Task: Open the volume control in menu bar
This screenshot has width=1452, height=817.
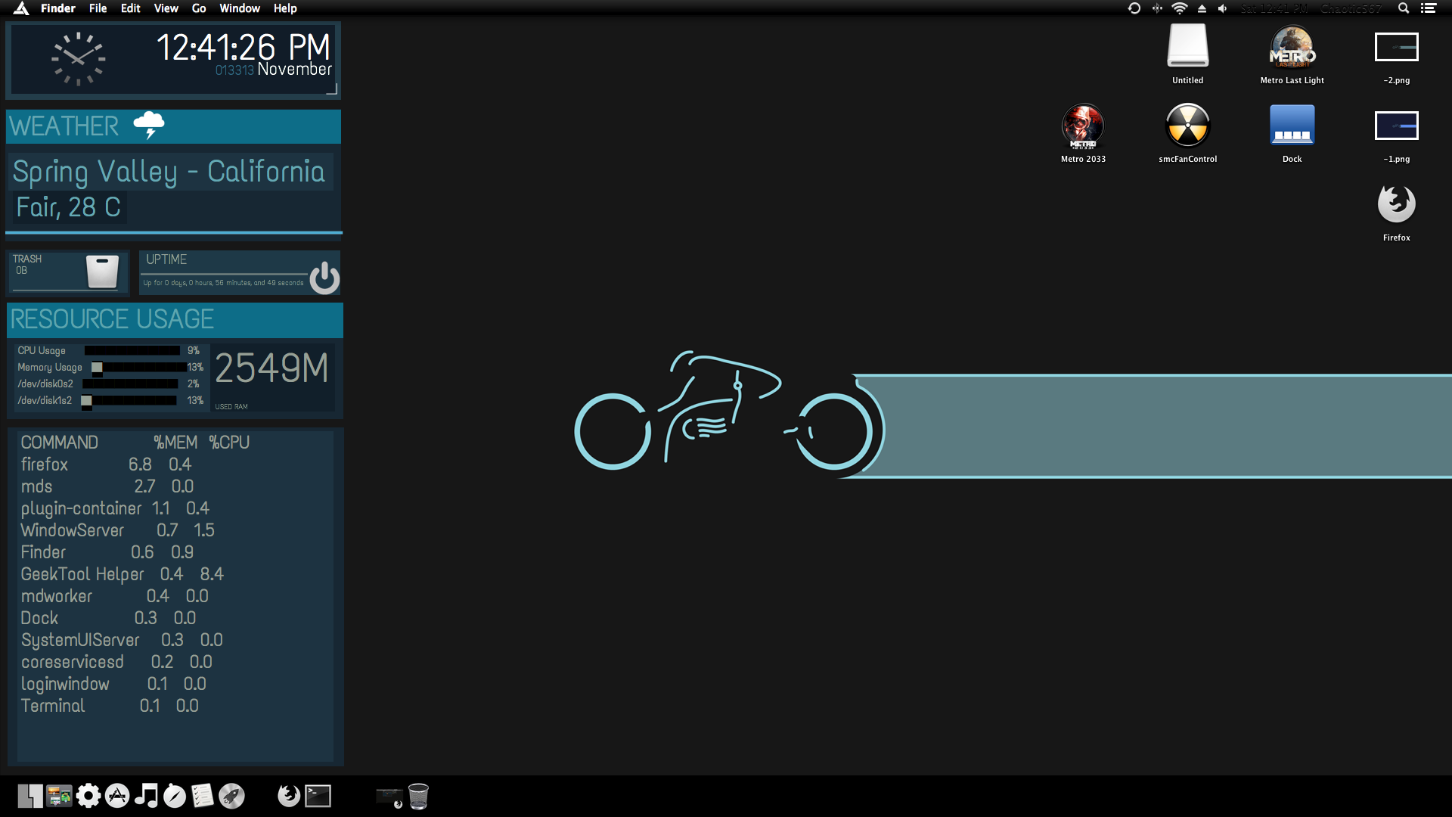Action: [1223, 8]
